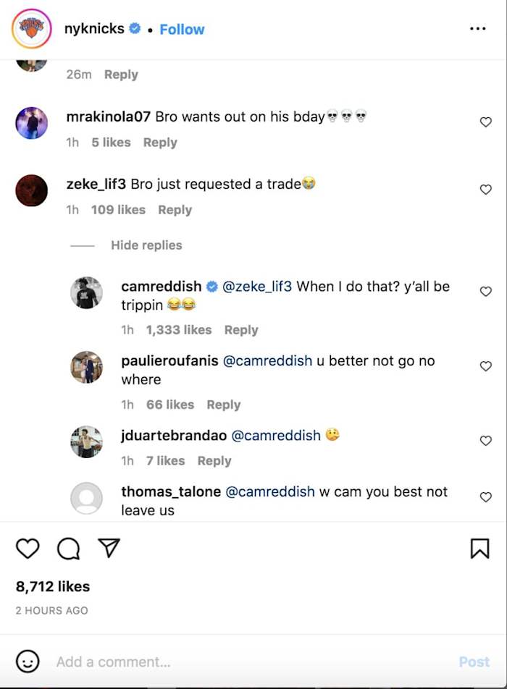Open the three-dots more options menu

click(x=477, y=29)
